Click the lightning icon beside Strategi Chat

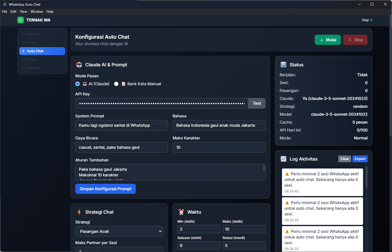click(x=79, y=212)
